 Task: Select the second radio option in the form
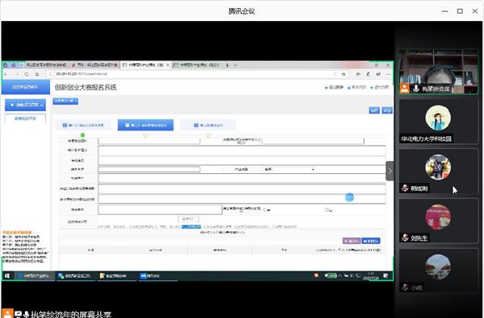pyautogui.click(x=327, y=210)
